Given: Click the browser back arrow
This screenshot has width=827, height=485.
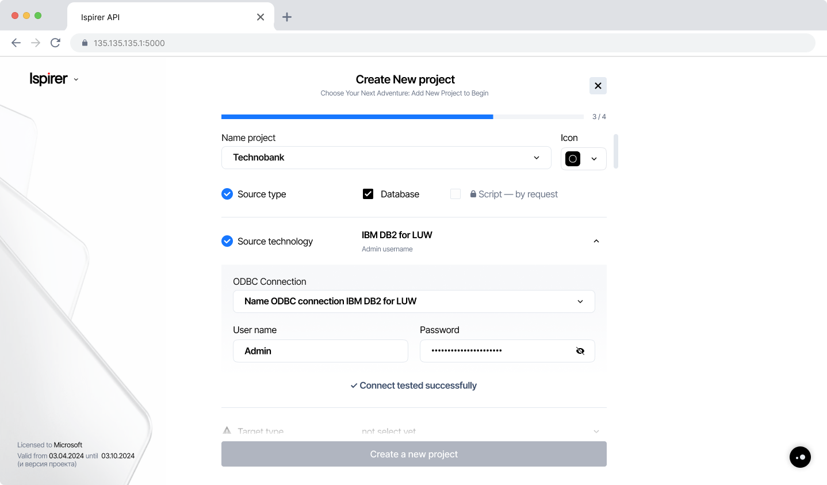Looking at the screenshot, I should pyautogui.click(x=16, y=43).
